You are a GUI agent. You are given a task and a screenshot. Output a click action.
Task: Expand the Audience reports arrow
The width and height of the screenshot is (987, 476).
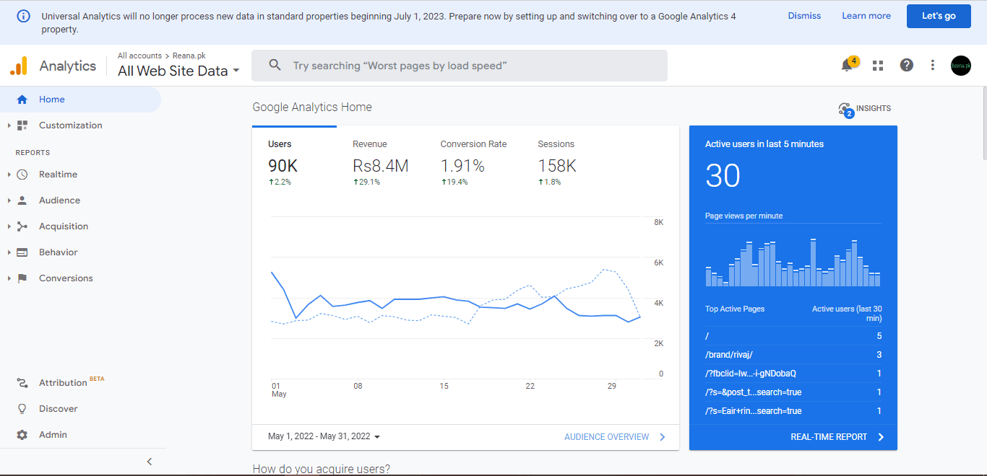coord(9,200)
